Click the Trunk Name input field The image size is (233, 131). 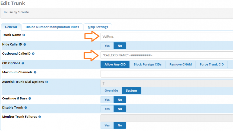click(x=167, y=36)
